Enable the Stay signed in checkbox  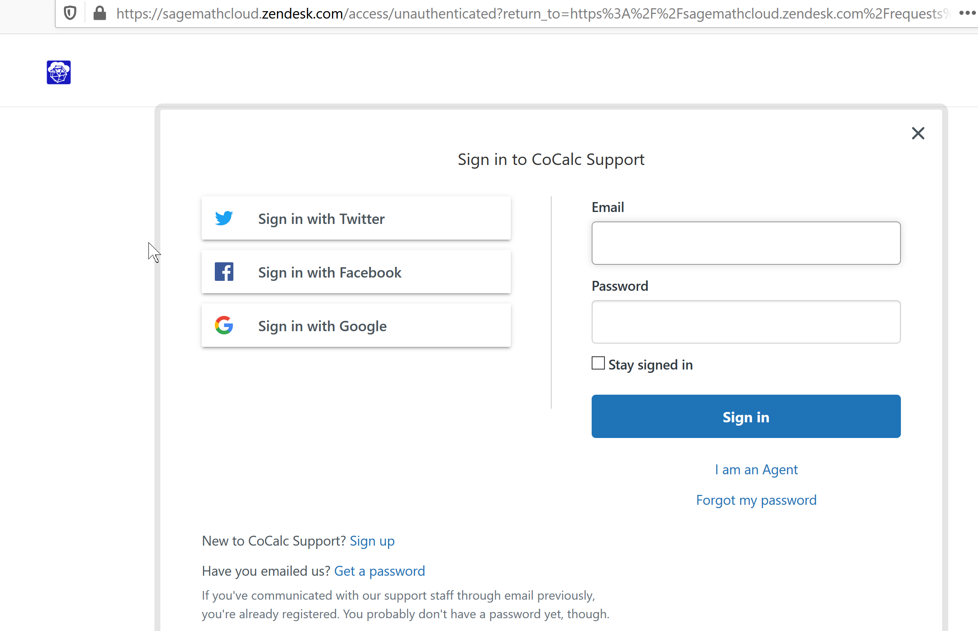(x=598, y=363)
